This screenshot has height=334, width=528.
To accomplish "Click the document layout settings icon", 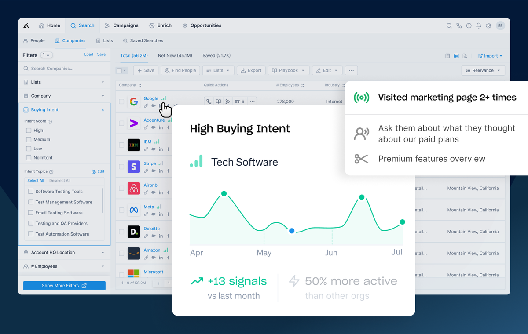I will click(x=465, y=56).
